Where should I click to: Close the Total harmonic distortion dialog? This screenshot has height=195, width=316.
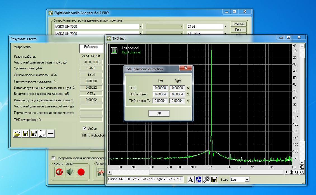tap(186, 68)
